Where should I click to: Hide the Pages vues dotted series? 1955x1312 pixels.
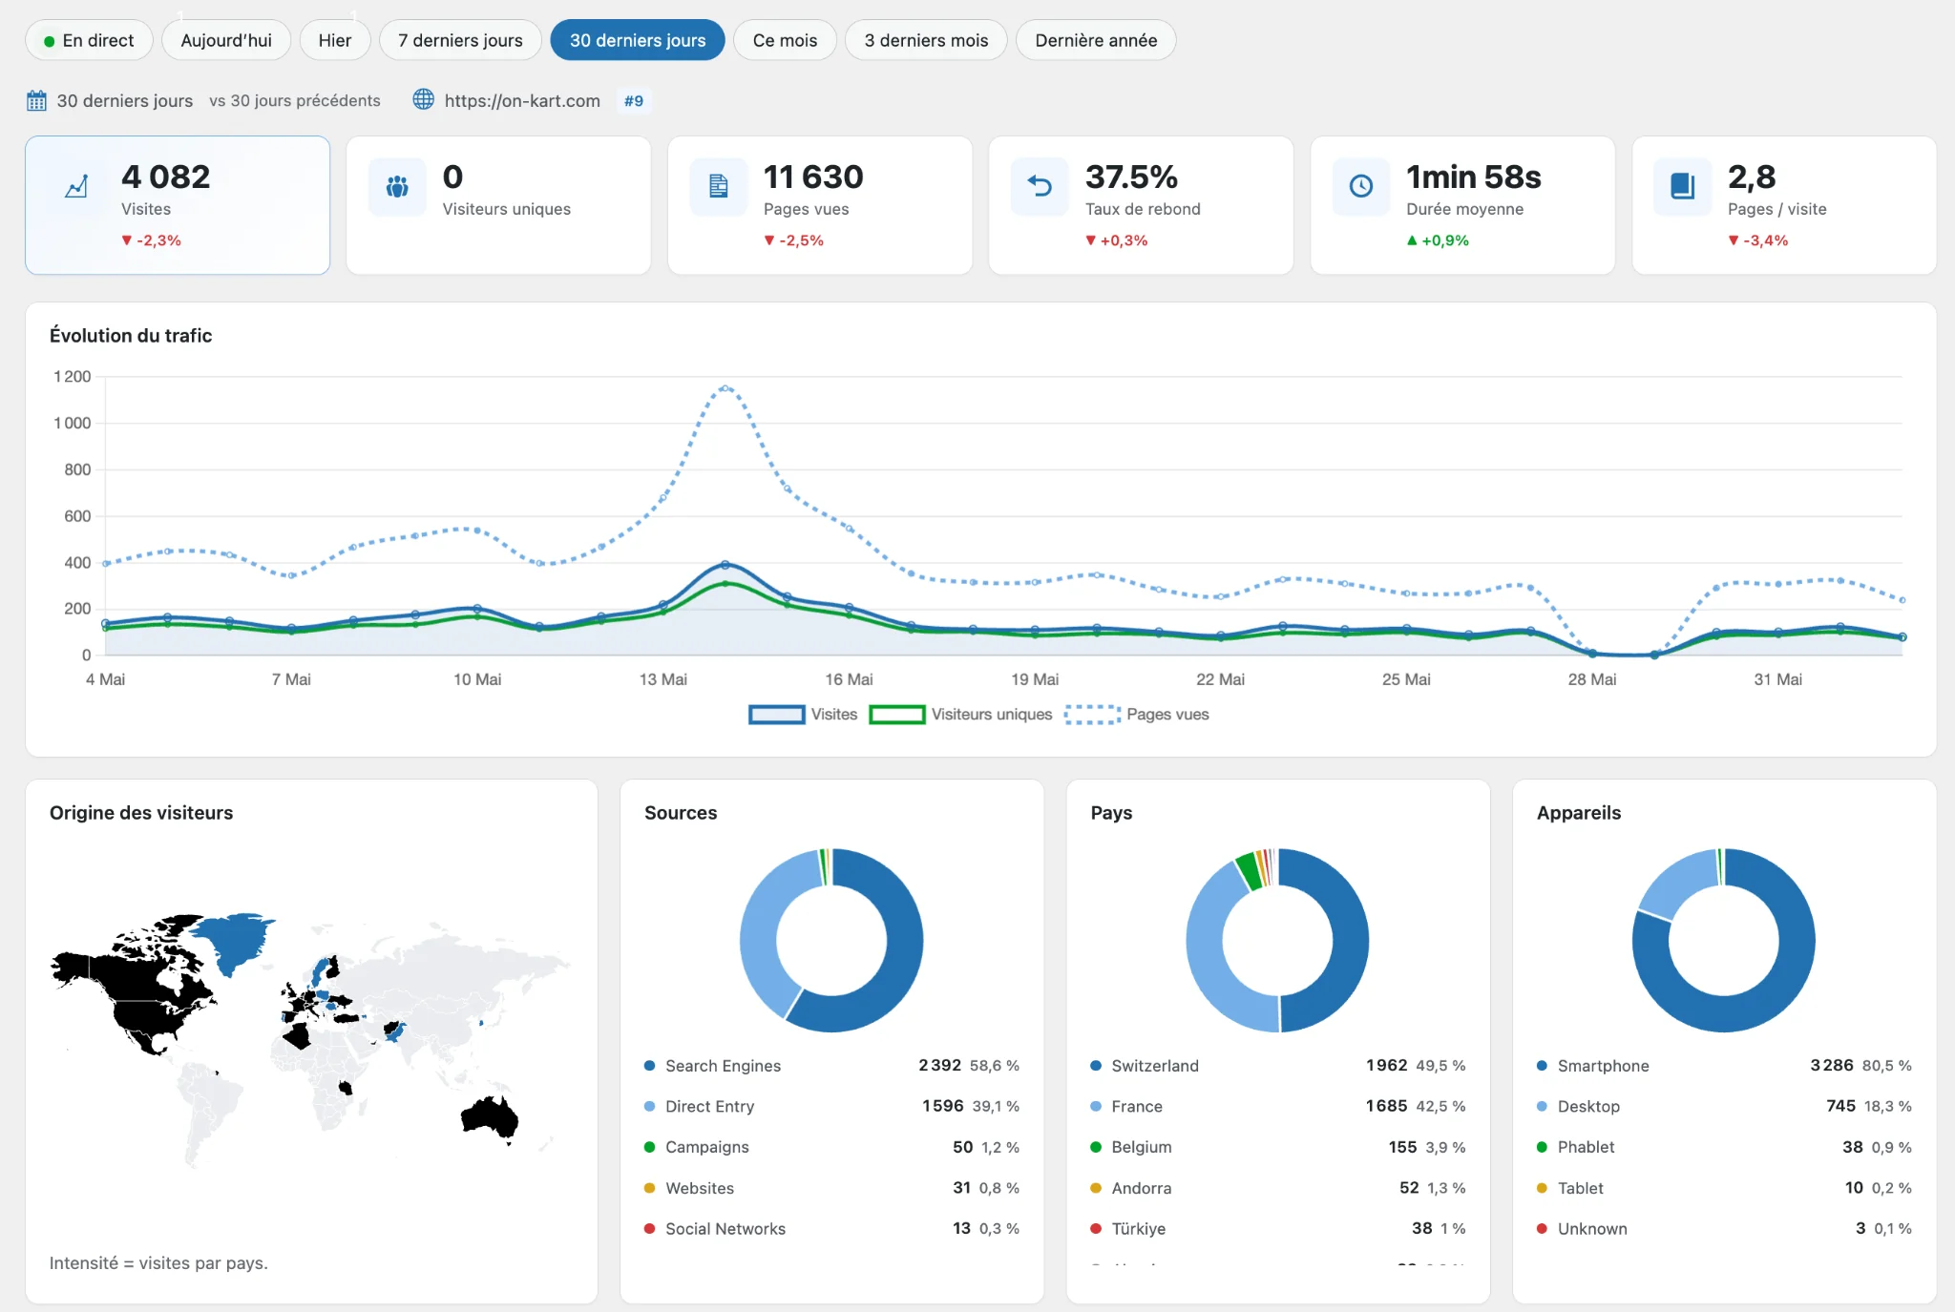(1136, 714)
